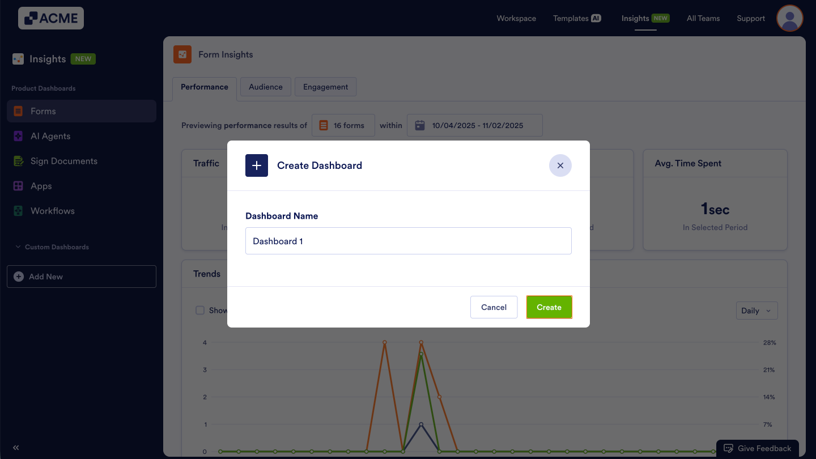Open AI Agents from the sidebar
This screenshot has height=459, width=816.
click(51, 136)
